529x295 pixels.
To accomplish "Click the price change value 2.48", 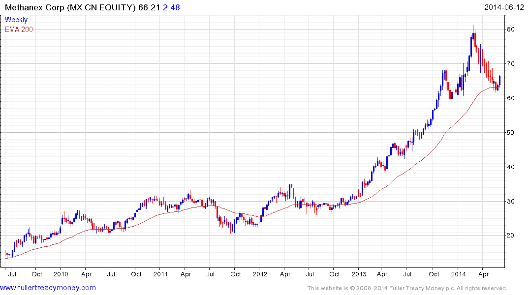I will [x=171, y=7].
